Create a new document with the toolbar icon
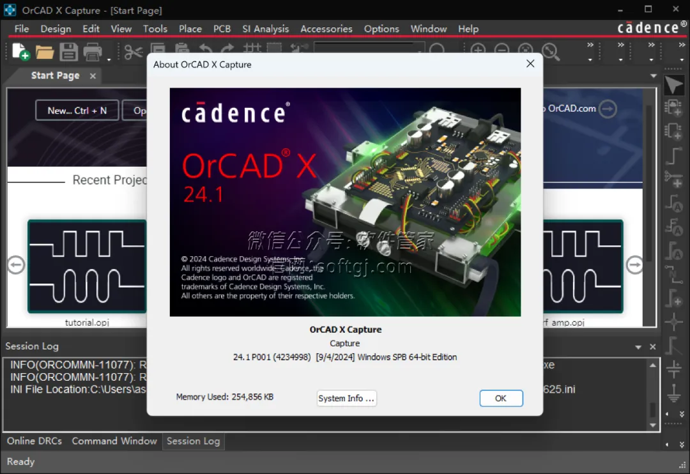Screen dimensions: 690x474 pyautogui.click(x=20, y=52)
